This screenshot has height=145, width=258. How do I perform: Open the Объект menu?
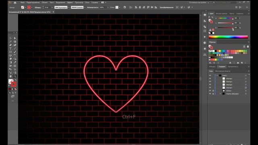coord(45,2)
